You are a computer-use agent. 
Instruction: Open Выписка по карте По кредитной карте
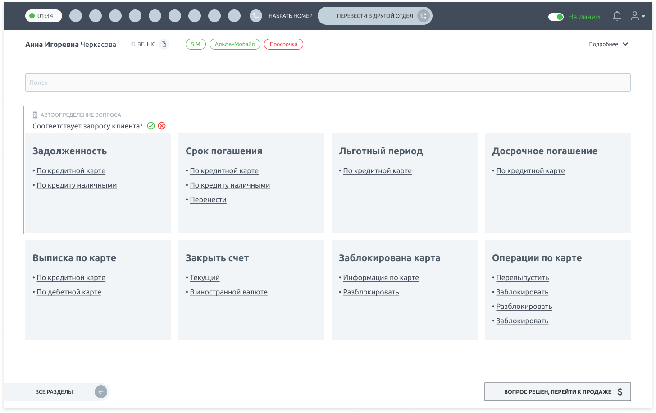(71, 278)
